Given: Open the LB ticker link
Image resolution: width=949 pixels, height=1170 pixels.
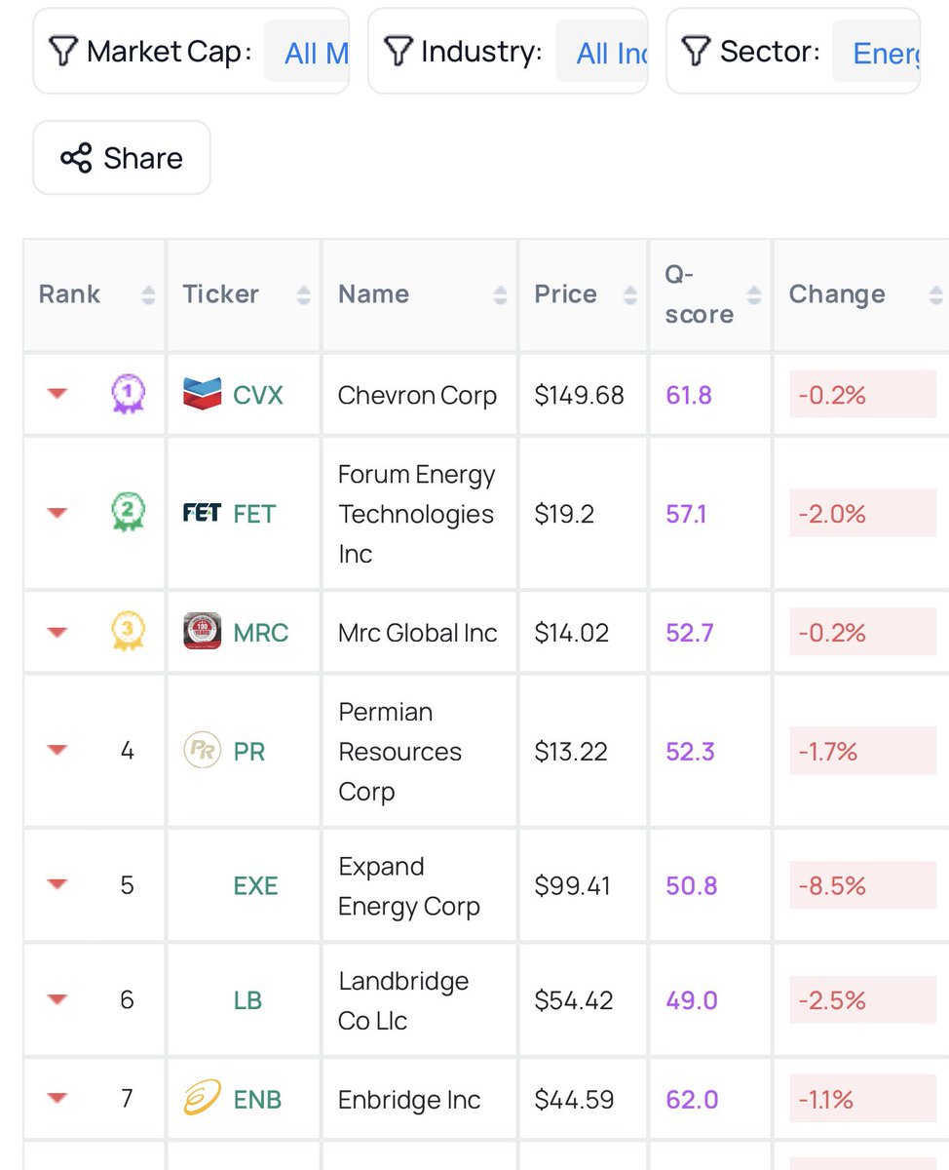Looking at the screenshot, I should tap(247, 1000).
